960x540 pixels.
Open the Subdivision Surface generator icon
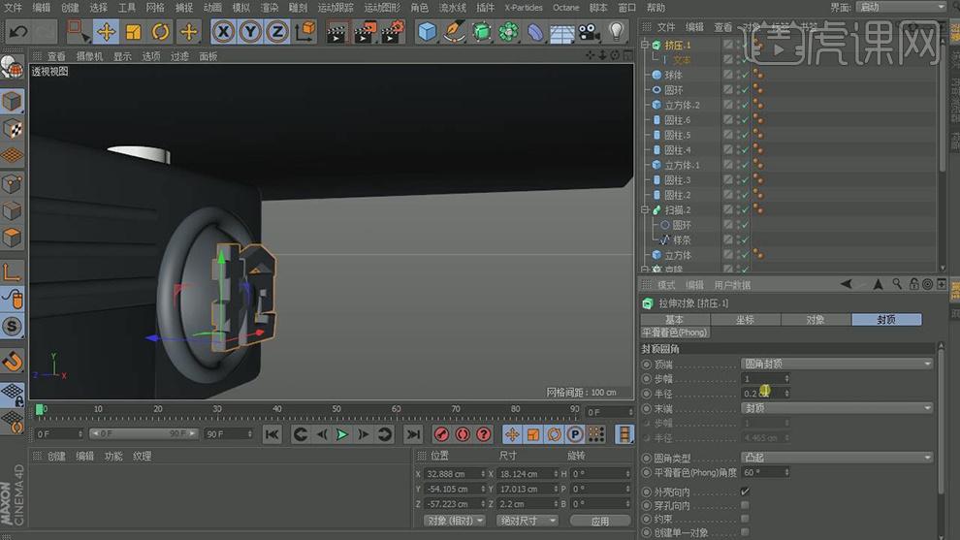pyautogui.click(x=481, y=31)
